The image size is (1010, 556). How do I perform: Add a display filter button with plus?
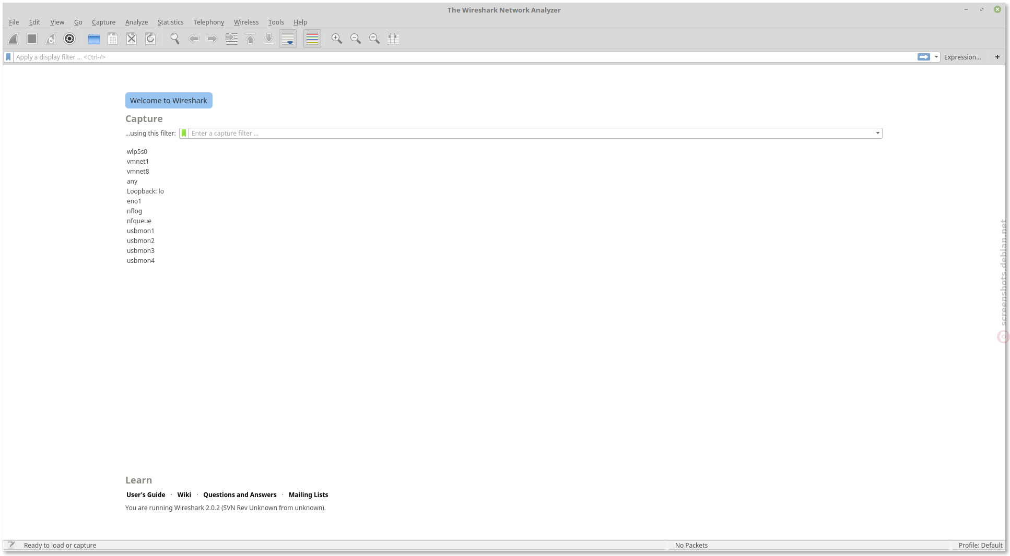point(997,57)
